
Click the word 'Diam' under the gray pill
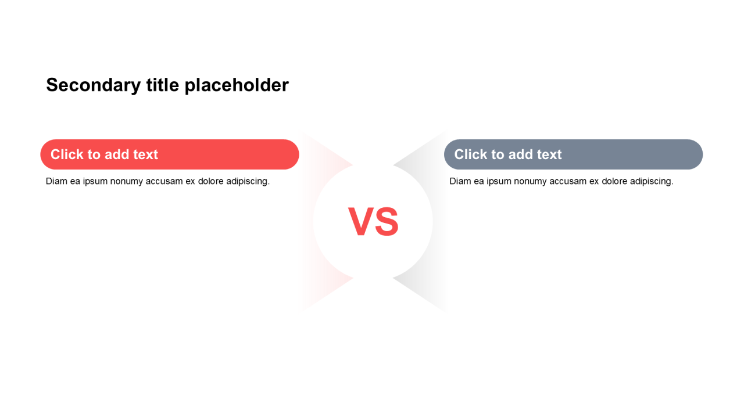pyautogui.click(x=460, y=181)
